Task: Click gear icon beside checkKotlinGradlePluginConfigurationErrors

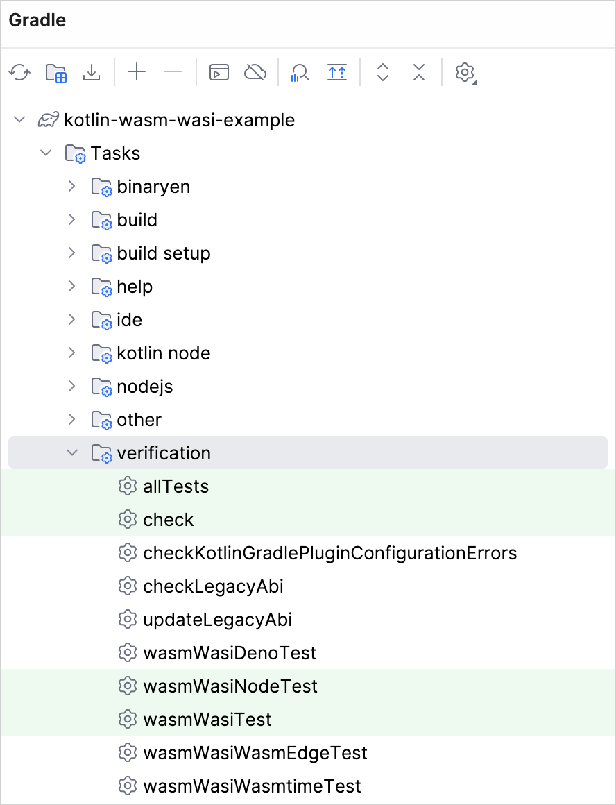Action: tap(128, 553)
